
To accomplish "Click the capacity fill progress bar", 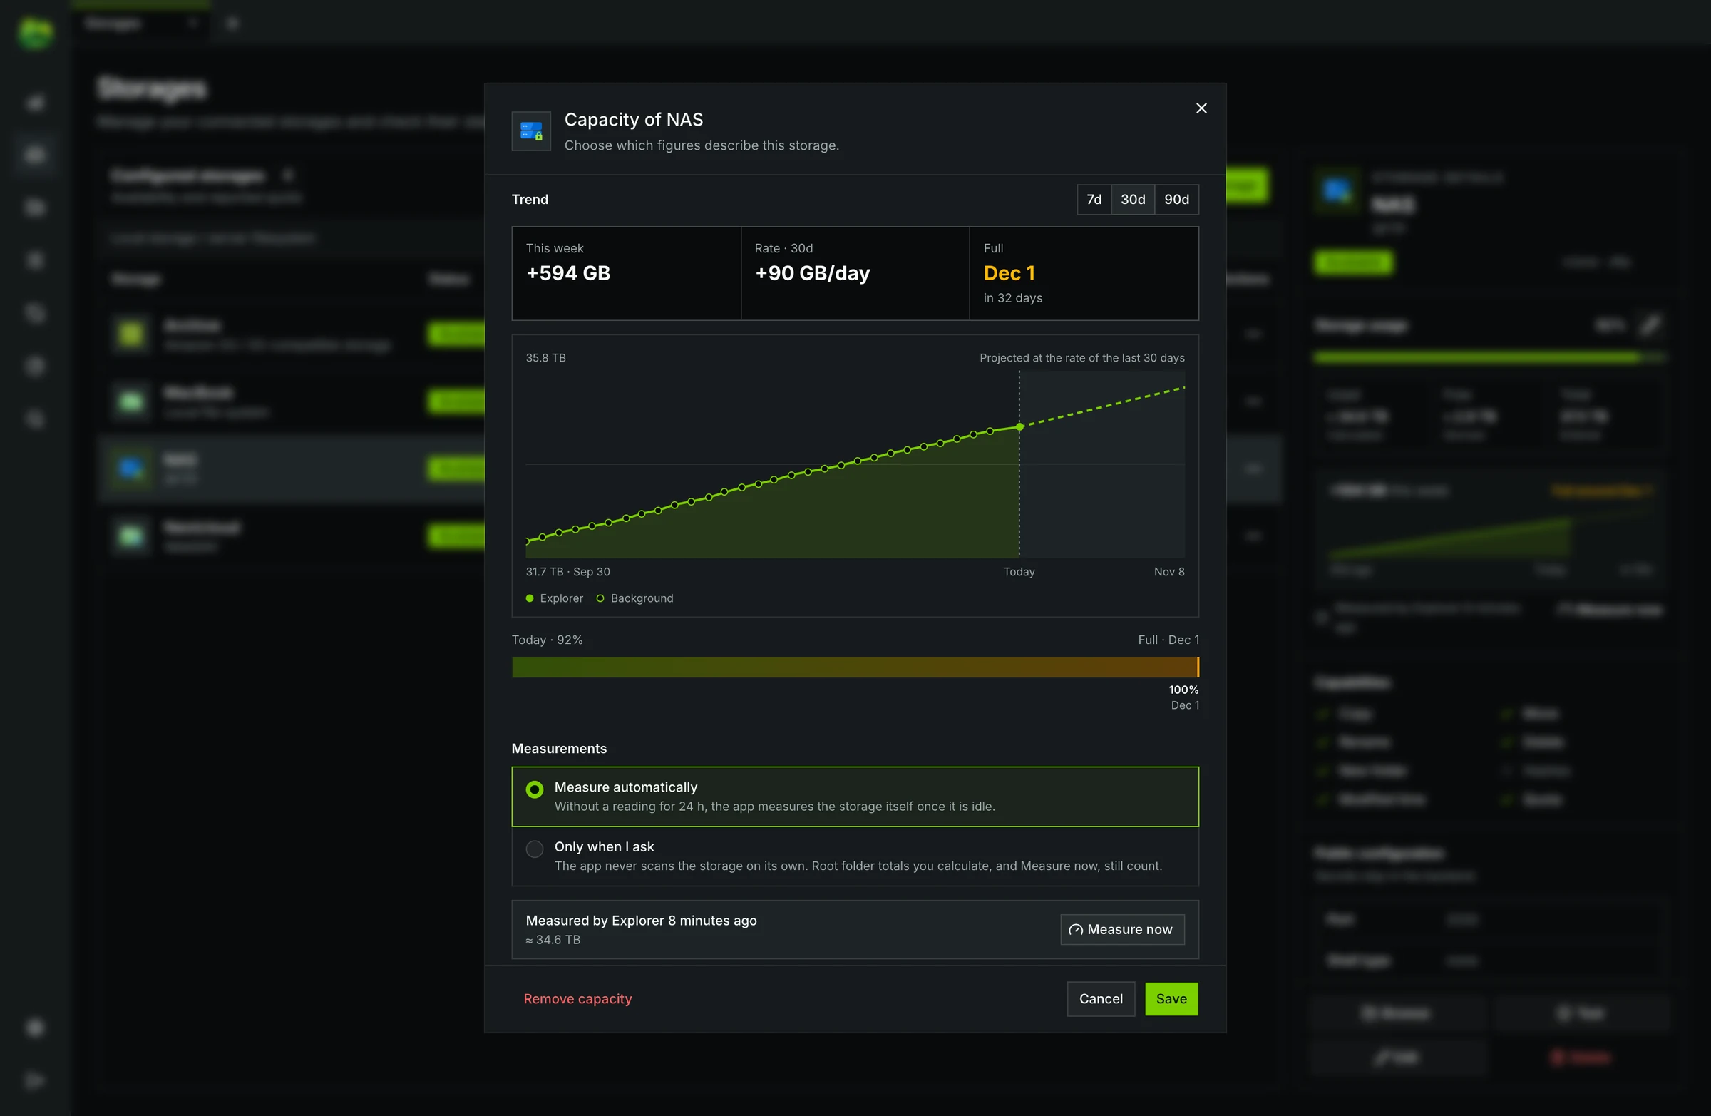I will [855, 667].
